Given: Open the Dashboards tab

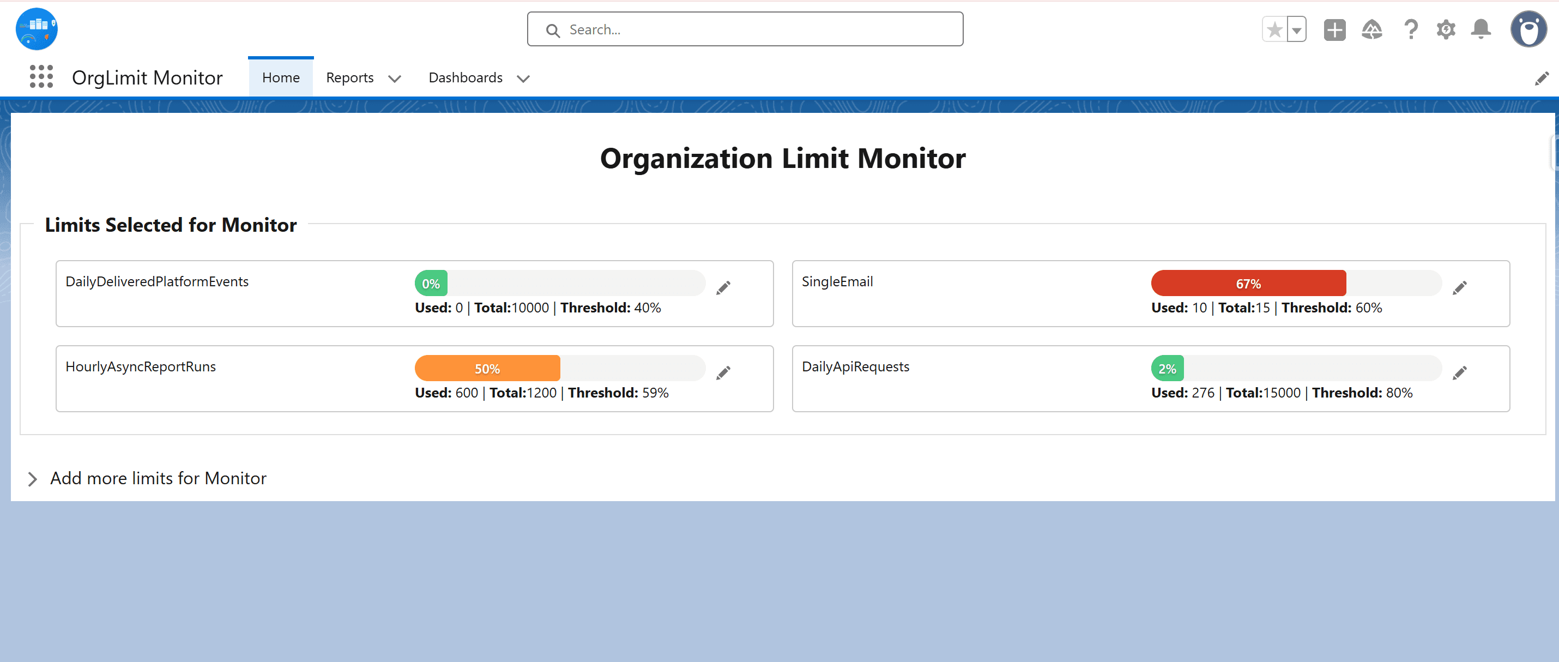Looking at the screenshot, I should click(x=466, y=77).
